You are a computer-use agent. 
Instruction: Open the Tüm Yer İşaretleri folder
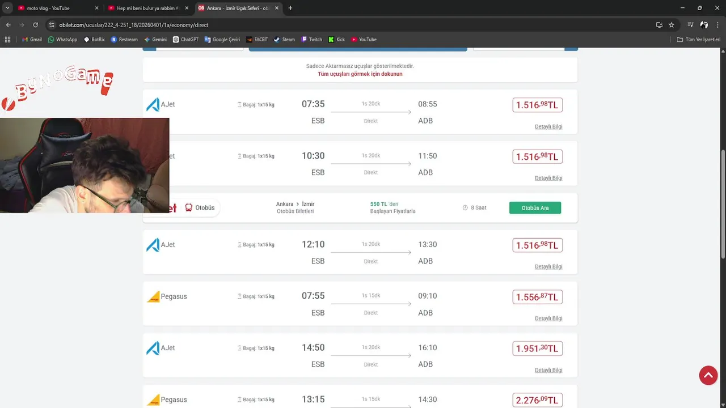tap(698, 40)
